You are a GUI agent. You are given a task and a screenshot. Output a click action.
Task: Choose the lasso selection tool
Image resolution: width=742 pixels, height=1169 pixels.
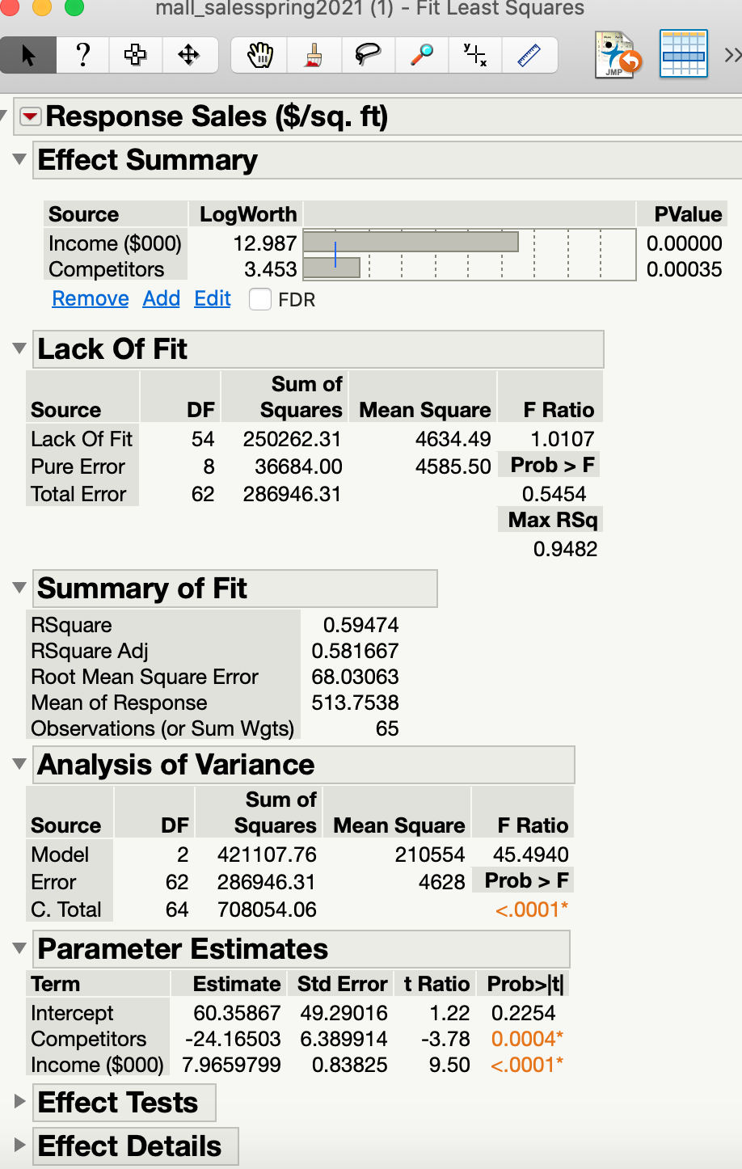coord(368,54)
